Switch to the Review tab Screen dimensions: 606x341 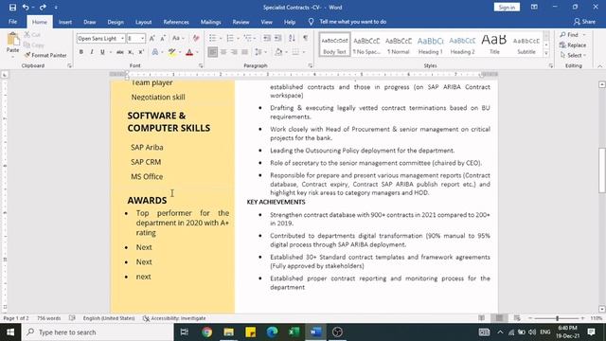[x=241, y=22]
